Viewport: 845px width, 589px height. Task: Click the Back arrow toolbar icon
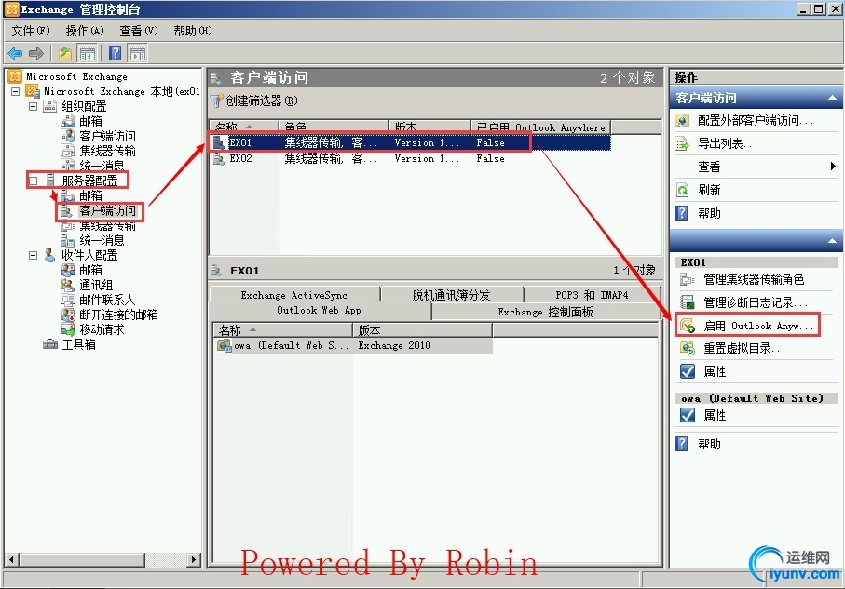[15, 53]
